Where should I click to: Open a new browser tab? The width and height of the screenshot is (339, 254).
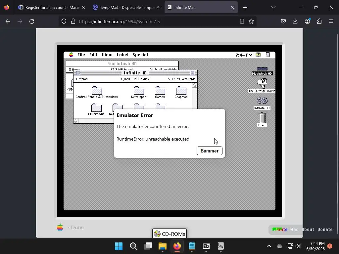point(245,8)
